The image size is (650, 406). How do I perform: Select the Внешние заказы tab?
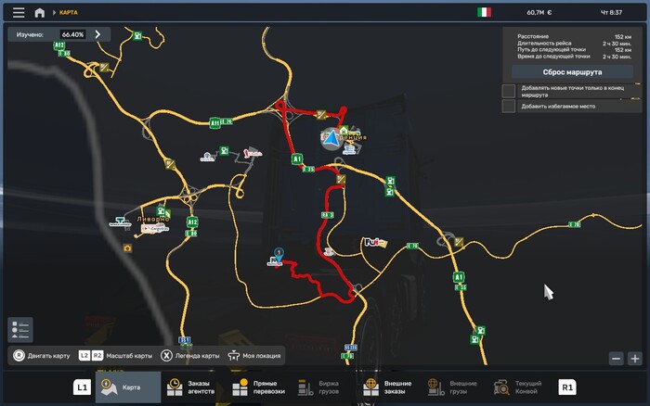coord(388,387)
